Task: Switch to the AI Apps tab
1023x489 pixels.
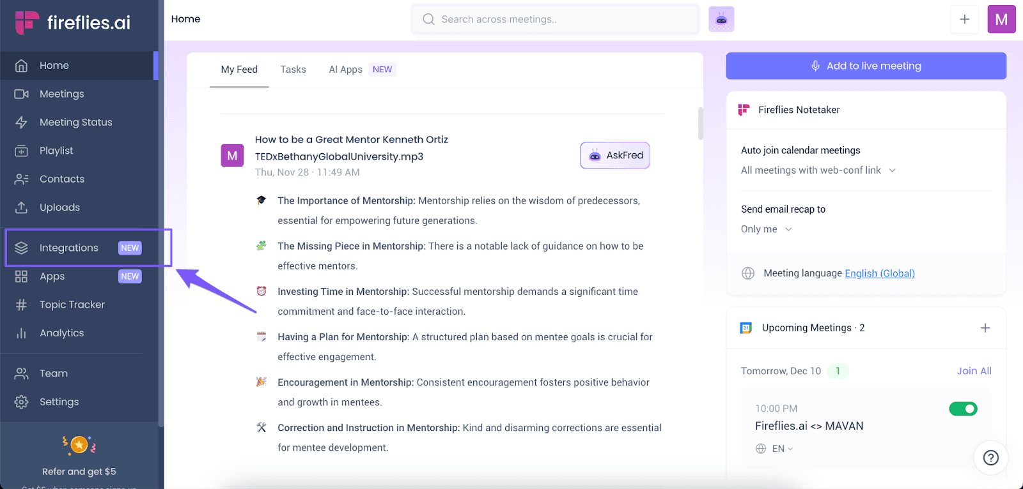Action: [x=363, y=70]
